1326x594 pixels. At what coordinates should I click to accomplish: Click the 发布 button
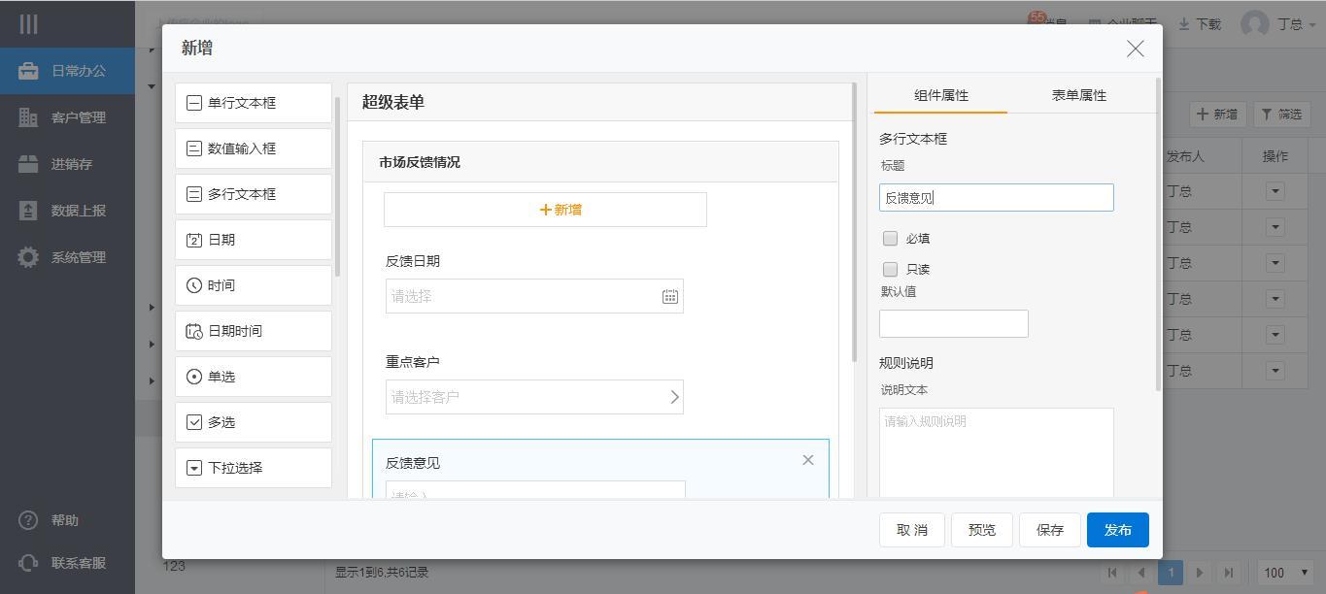(x=1117, y=530)
